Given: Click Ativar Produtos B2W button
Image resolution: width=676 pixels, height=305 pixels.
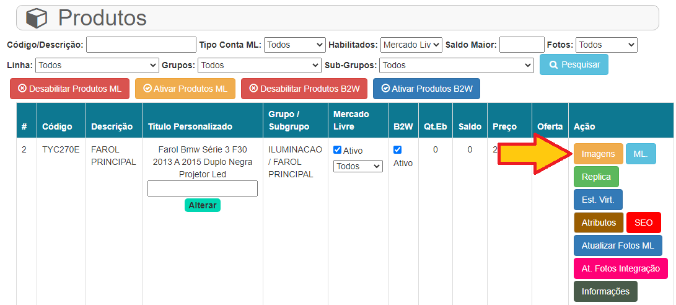Looking at the screenshot, I should (426, 89).
